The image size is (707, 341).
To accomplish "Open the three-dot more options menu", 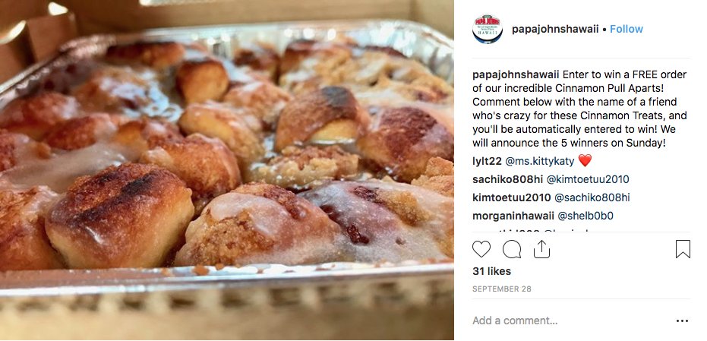I will pyautogui.click(x=683, y=321).
